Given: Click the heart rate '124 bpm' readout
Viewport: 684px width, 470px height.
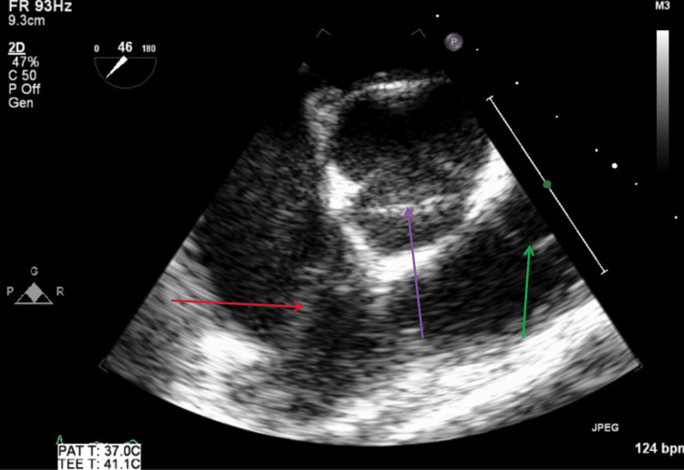Looking at the screenshot, I should pyautogui.click(x=659, y=448).
